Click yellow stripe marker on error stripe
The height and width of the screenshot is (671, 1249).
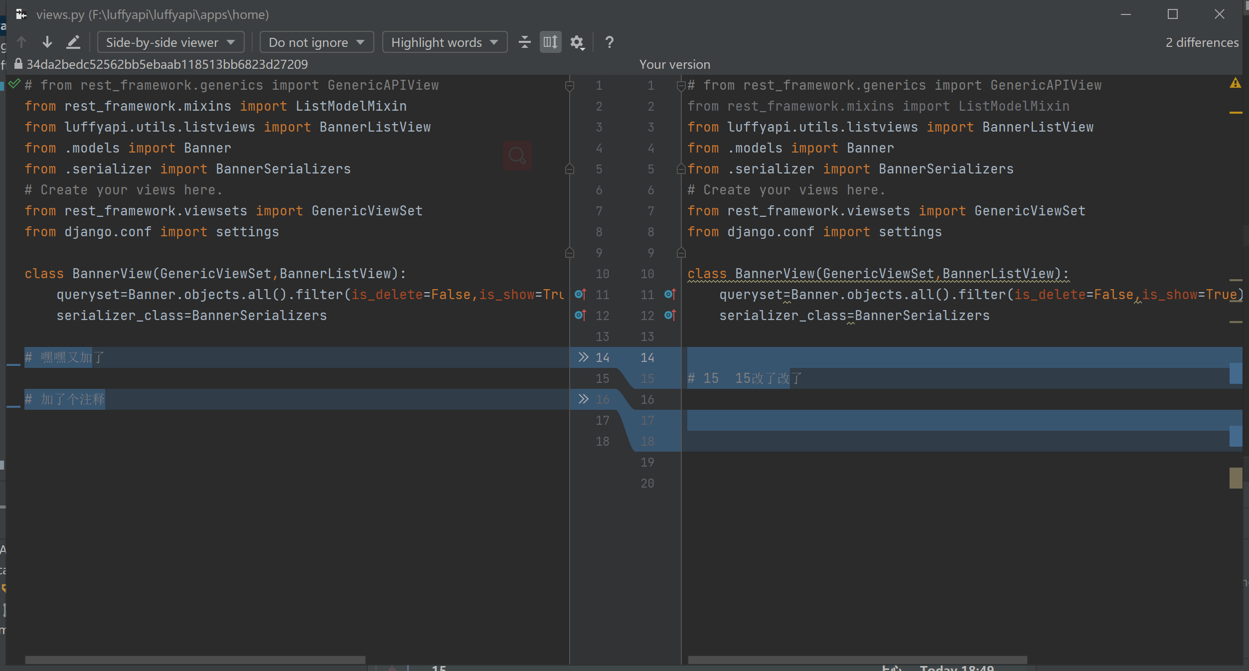[x=1236, y=113]
